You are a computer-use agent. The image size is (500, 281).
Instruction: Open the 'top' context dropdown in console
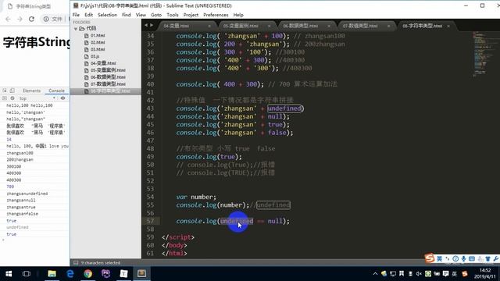(x=37, y=98)
